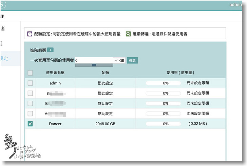Image resolution: width=247 pixels, height=166 pixels.
Task: Tick the checkbox in the row above Dancer
Action: pyautogui.click(x=30, y=113)
